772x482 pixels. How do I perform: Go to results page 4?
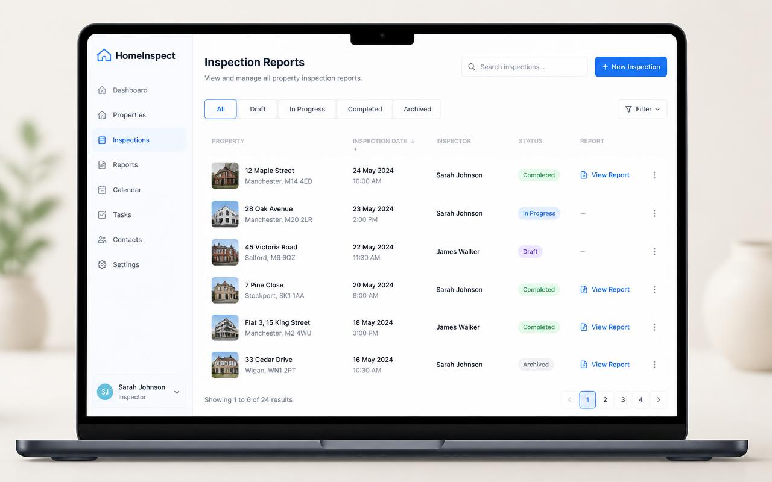tap(641, 400)
